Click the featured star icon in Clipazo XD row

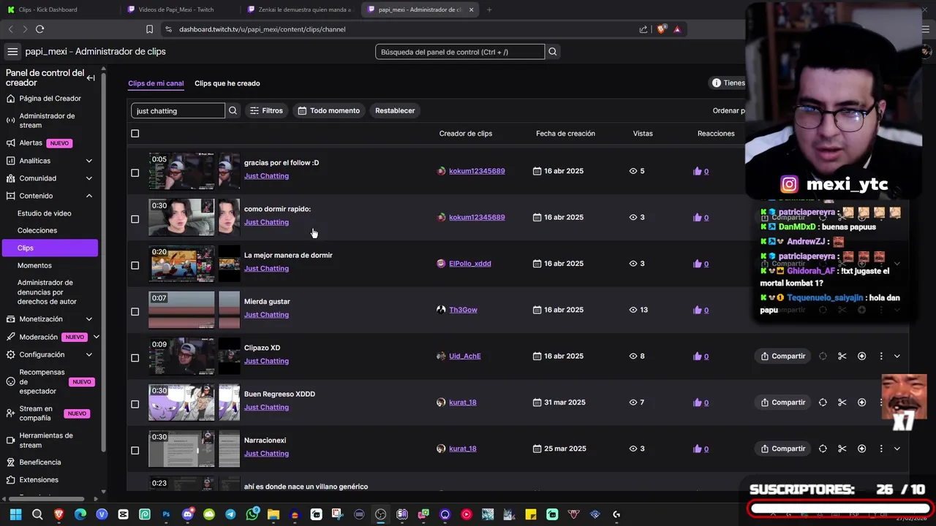pos(861,357)
